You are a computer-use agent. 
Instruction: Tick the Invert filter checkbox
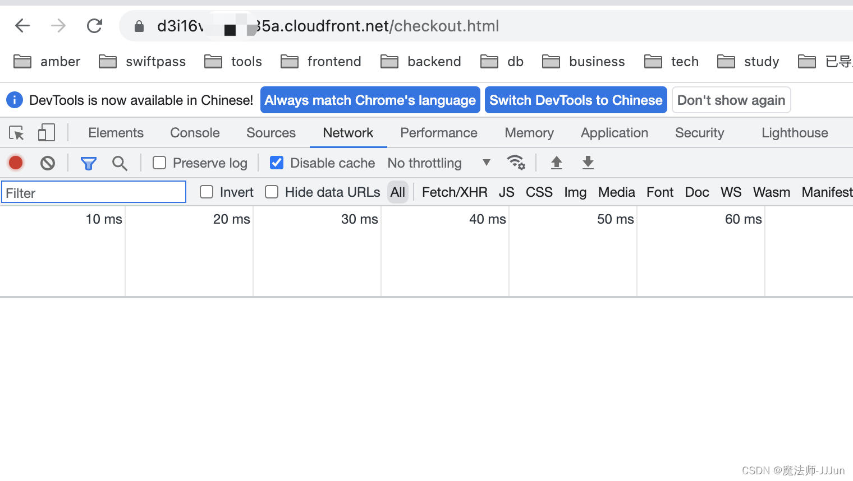click(x=207, y=192)
